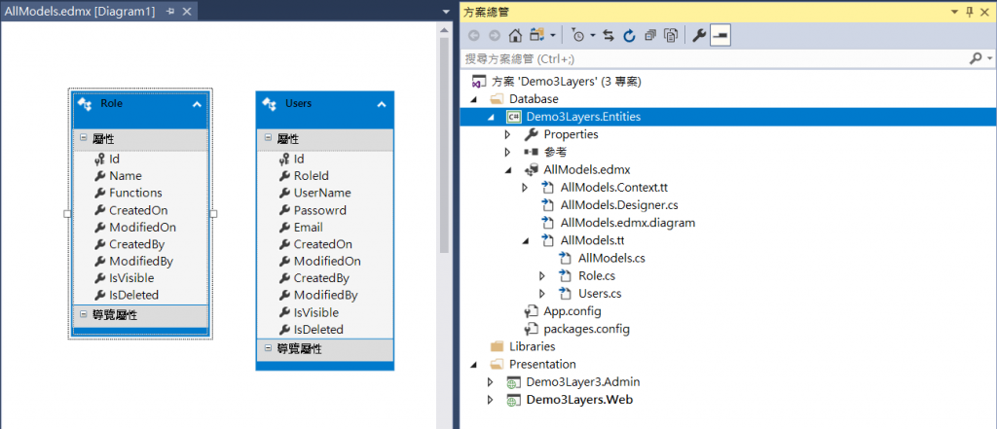Select App.config in the solution tree
This screenshot has width=997, height=429.
[x=572, y=311]
